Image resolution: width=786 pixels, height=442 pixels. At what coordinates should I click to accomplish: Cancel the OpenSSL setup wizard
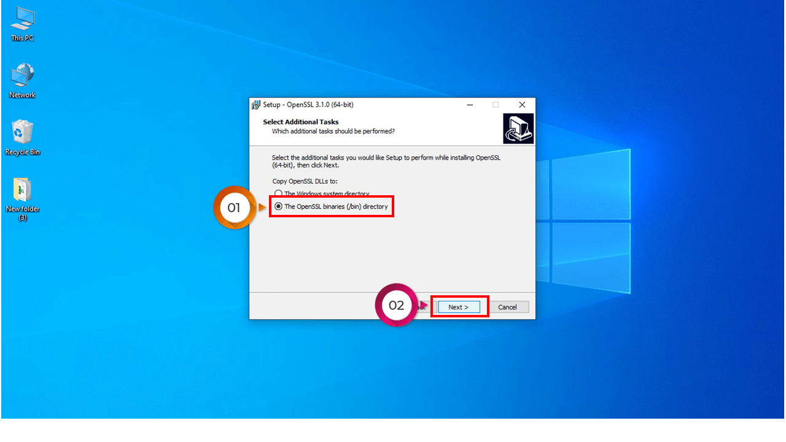[507, 307]
